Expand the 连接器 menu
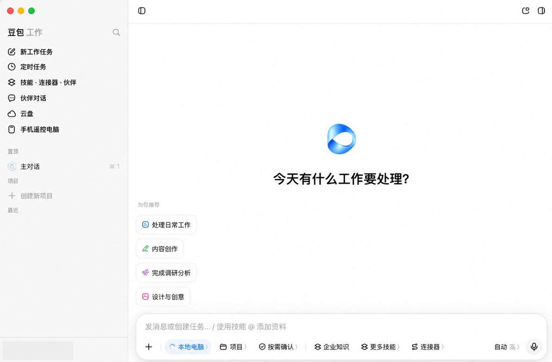Image resolution: width=552 pixels, height=362 pixels. tap(428, 347)
